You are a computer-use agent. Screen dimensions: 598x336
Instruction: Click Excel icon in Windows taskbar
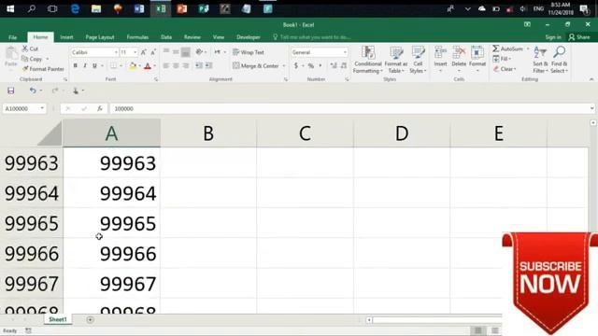(161, 8)
